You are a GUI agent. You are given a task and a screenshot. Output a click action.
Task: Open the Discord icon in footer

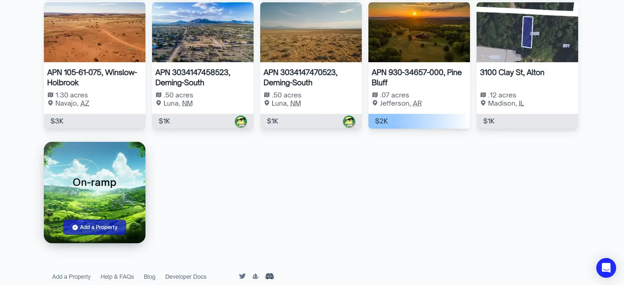(x=269, y=276)
